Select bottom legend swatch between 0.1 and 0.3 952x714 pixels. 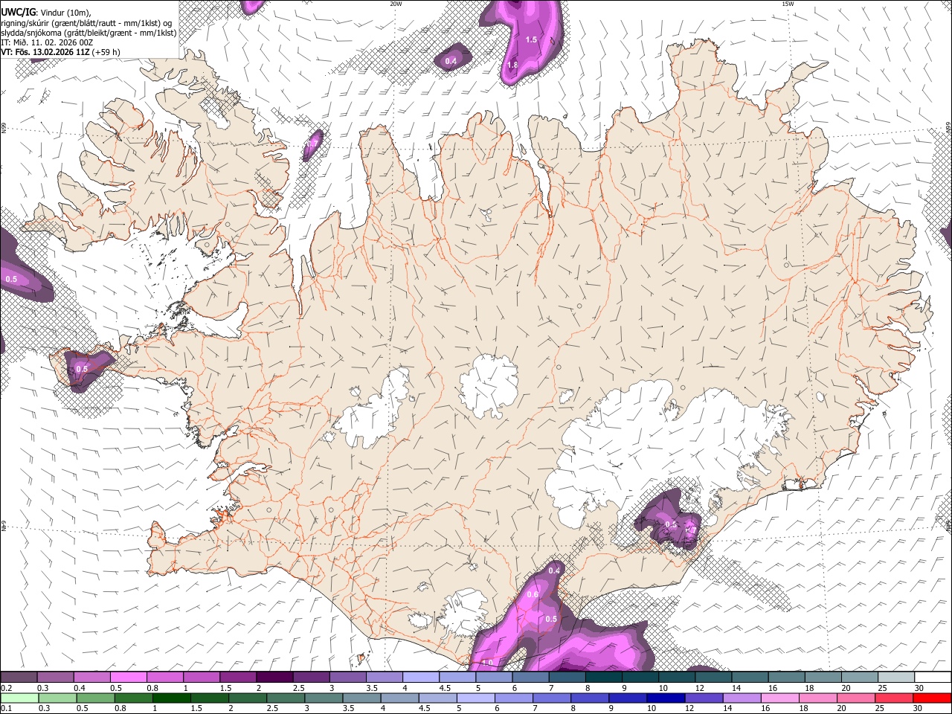(20, 698)
